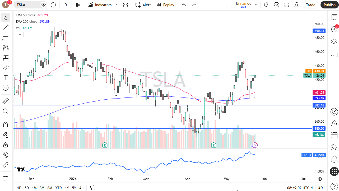Open the emoji icons tool
Screen dimensions: 339x191
point(6,88)
